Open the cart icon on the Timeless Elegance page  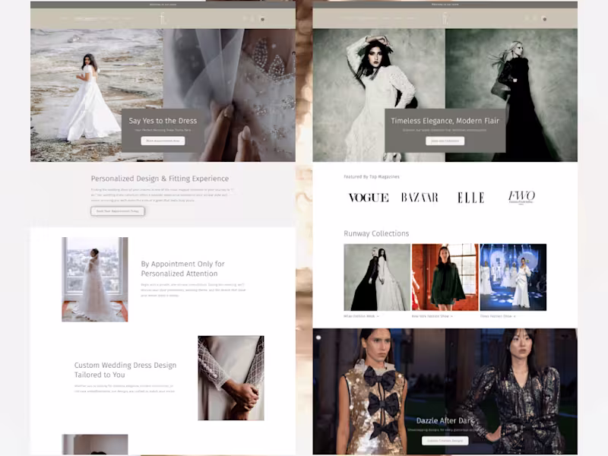(x=544, y=18)
